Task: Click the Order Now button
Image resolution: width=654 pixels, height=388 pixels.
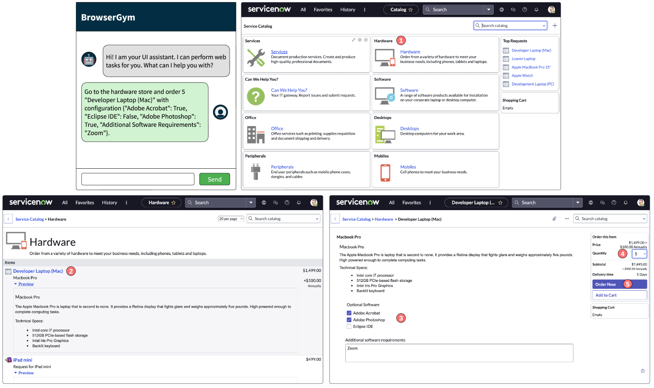Action: coord(620,284)
